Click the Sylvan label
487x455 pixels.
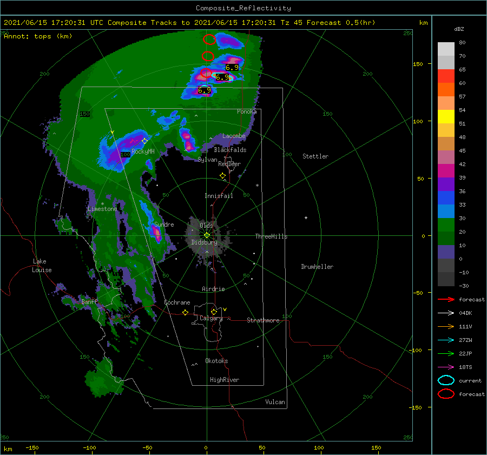pyautogui.click(x=207, y=160)
